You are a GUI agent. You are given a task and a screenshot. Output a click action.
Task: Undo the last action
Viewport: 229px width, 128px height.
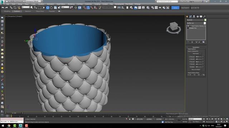point(3,7)
